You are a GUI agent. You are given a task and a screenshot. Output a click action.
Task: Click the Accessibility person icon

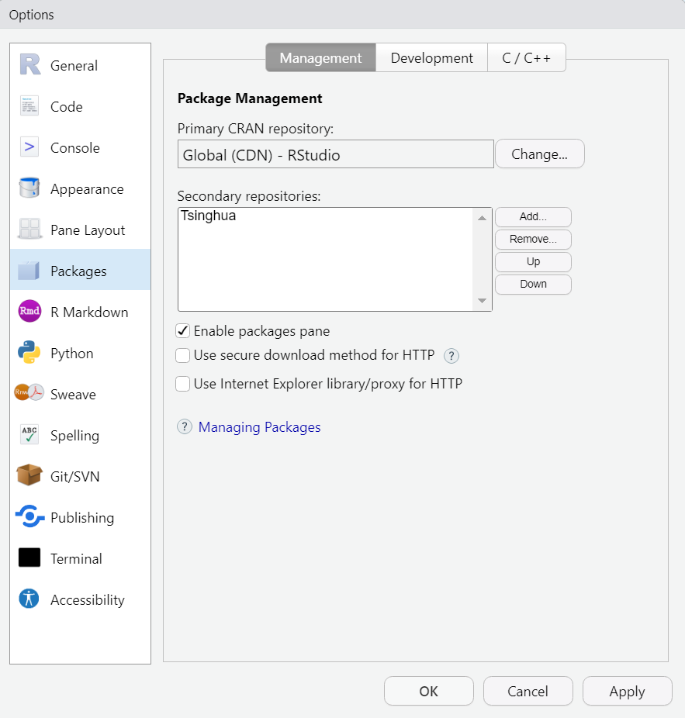click(x=29, y=599)
